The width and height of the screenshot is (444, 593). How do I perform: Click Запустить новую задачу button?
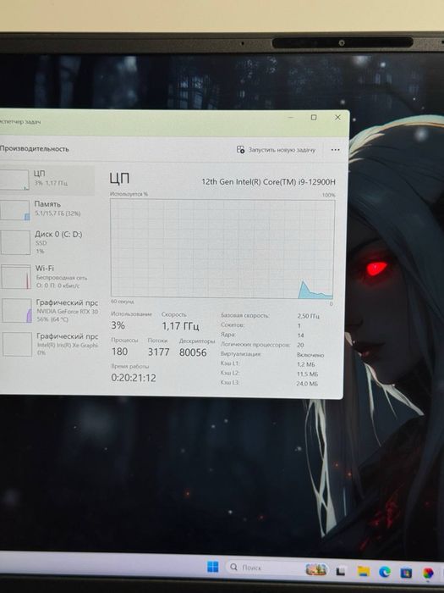(276, 150)
